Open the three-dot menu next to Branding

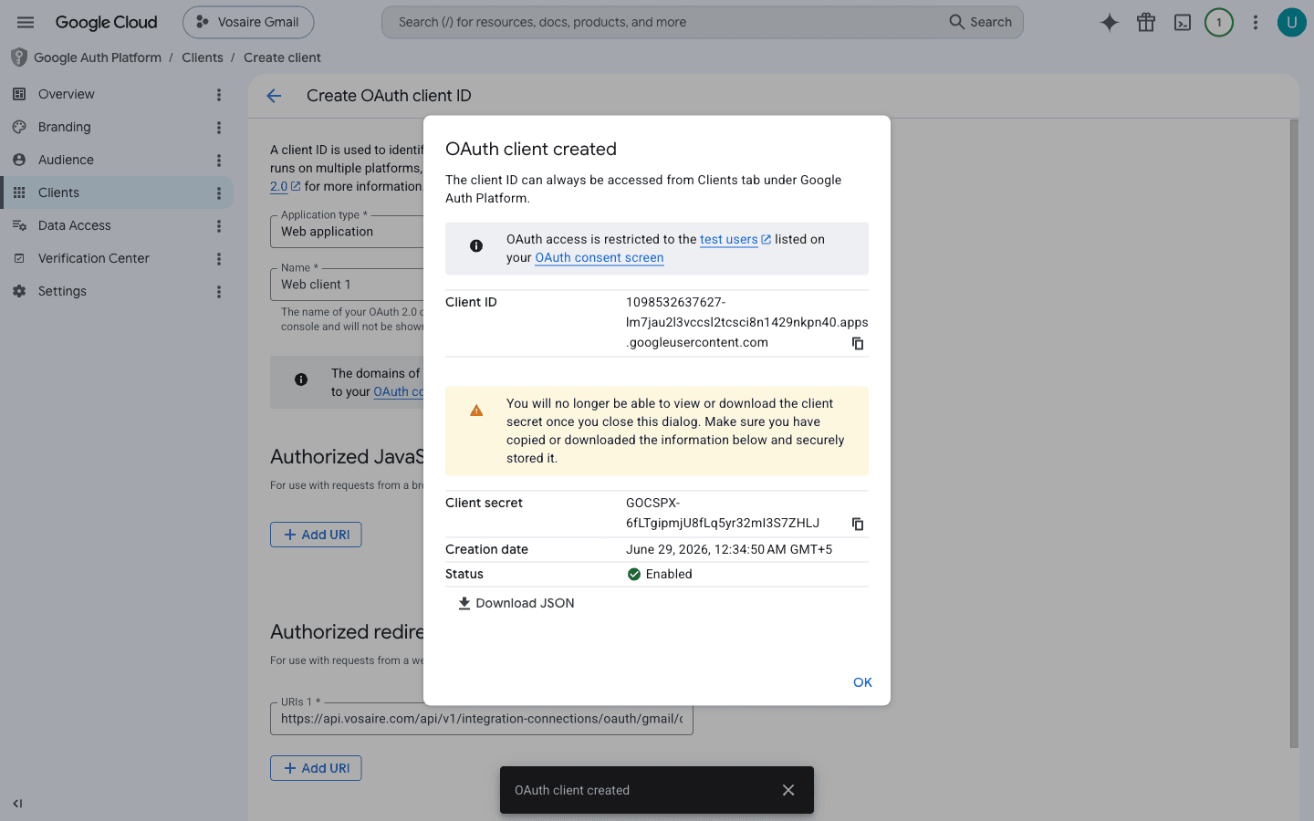(x=219, y=128)
